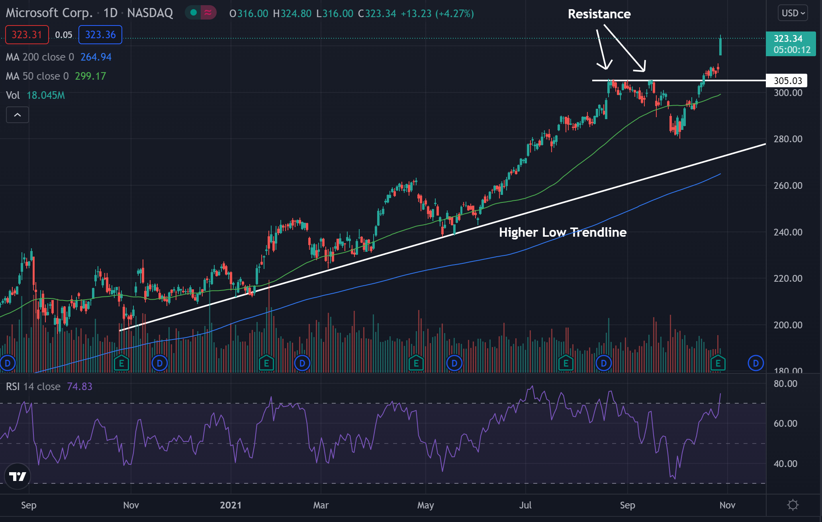Click the RSI axis 80.00 label
Viewport: 822px width, 522px height.
785,384
